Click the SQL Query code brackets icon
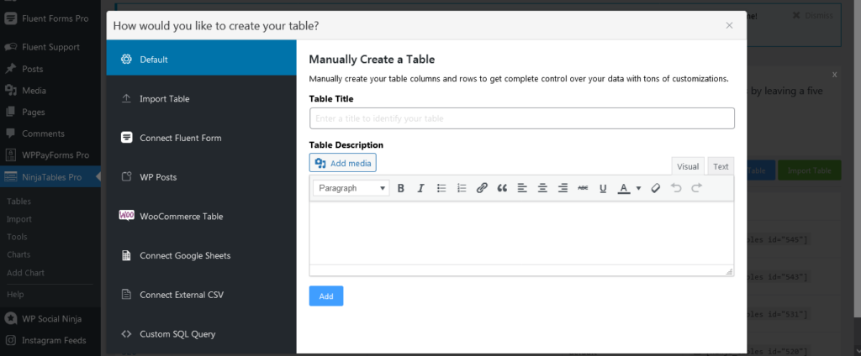The image size is (861, 356). 126,334
